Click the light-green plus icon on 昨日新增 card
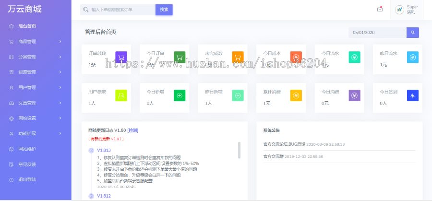The image size is (432, 201). (x=238, y=95)
